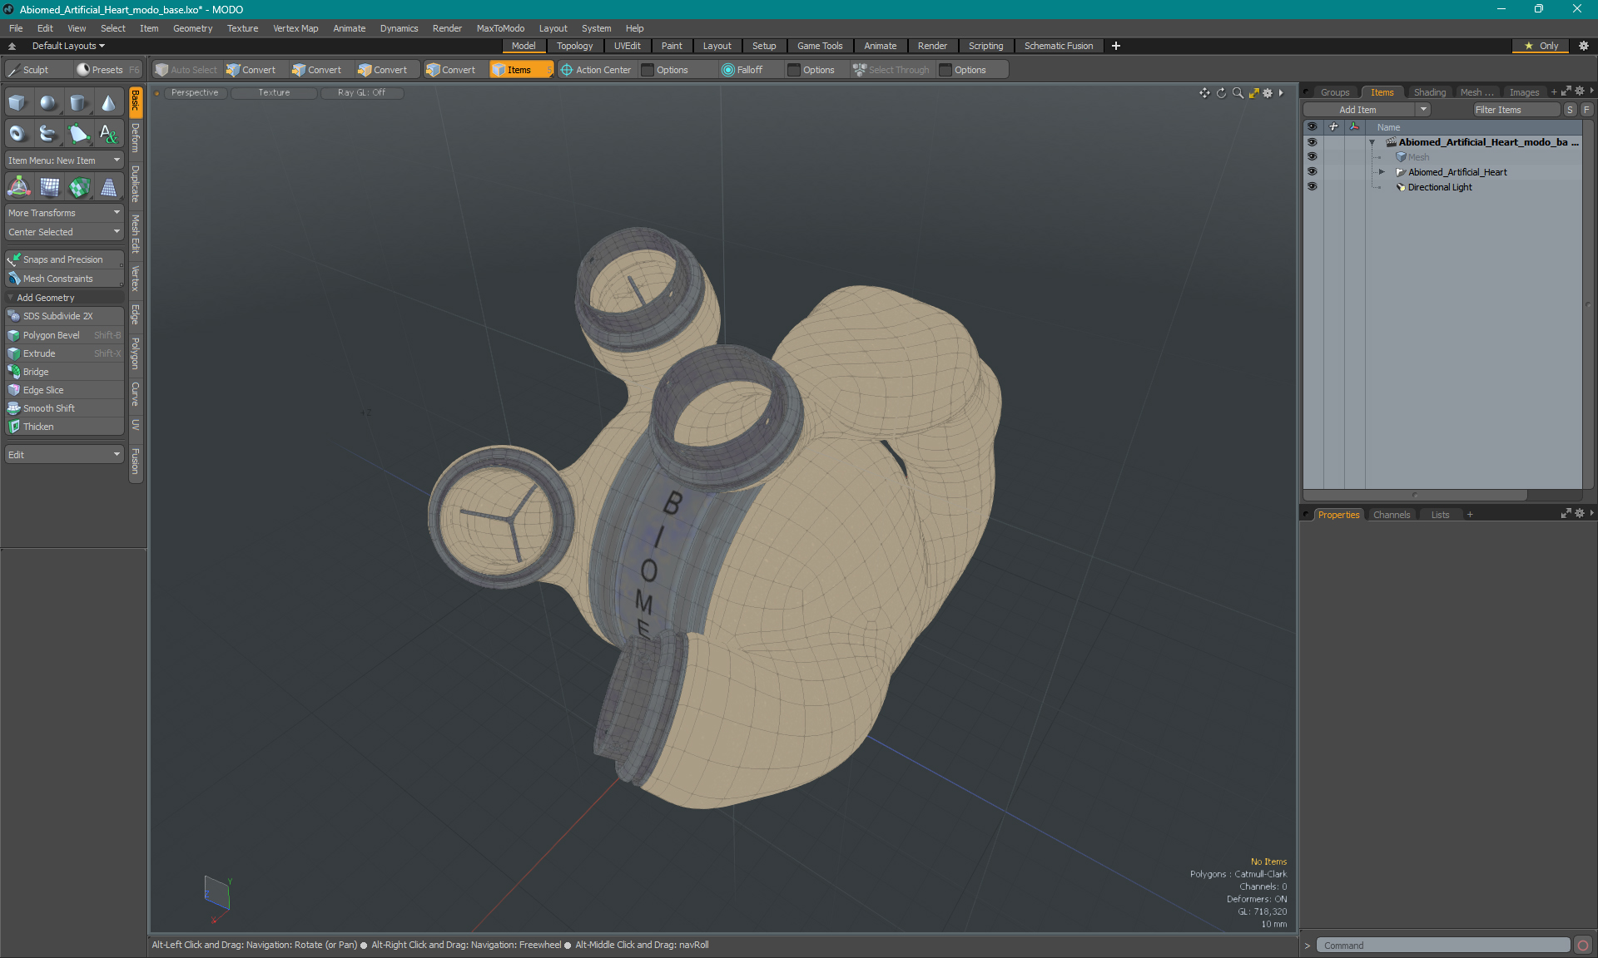Open More Transforms dropdown
The image size is (1598, 958).
(64, 213)
